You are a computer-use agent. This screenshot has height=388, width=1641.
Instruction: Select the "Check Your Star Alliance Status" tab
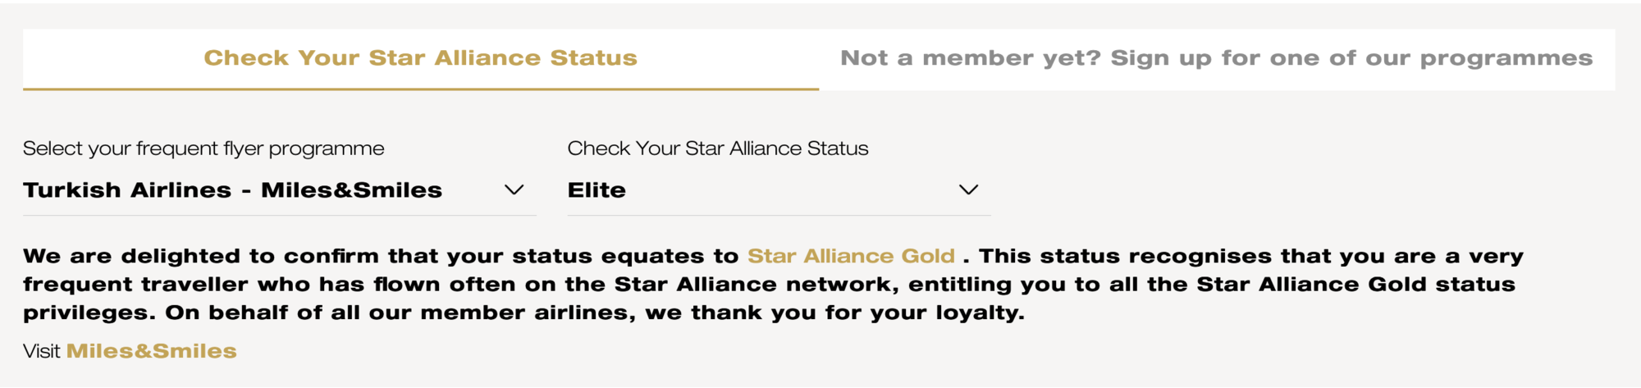tap(420, 58)
